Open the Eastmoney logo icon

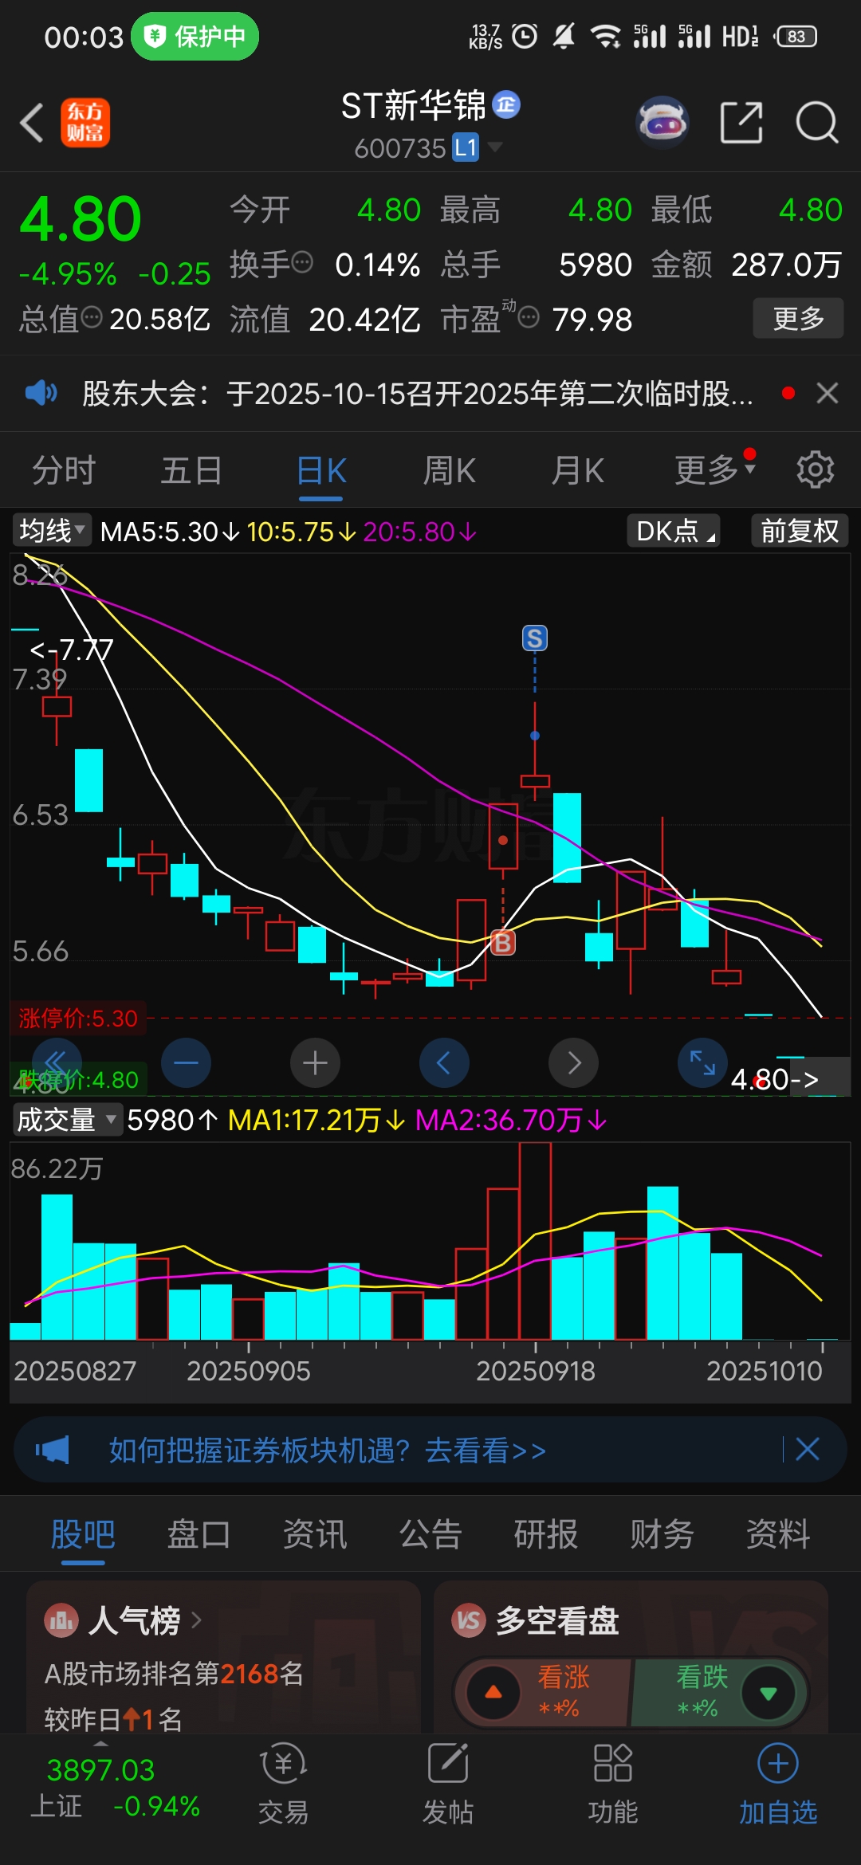point(85,123)
